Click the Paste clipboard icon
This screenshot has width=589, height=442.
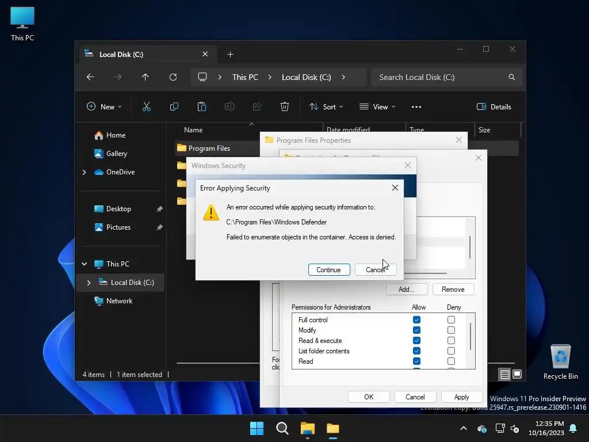(x=202, y=106)
